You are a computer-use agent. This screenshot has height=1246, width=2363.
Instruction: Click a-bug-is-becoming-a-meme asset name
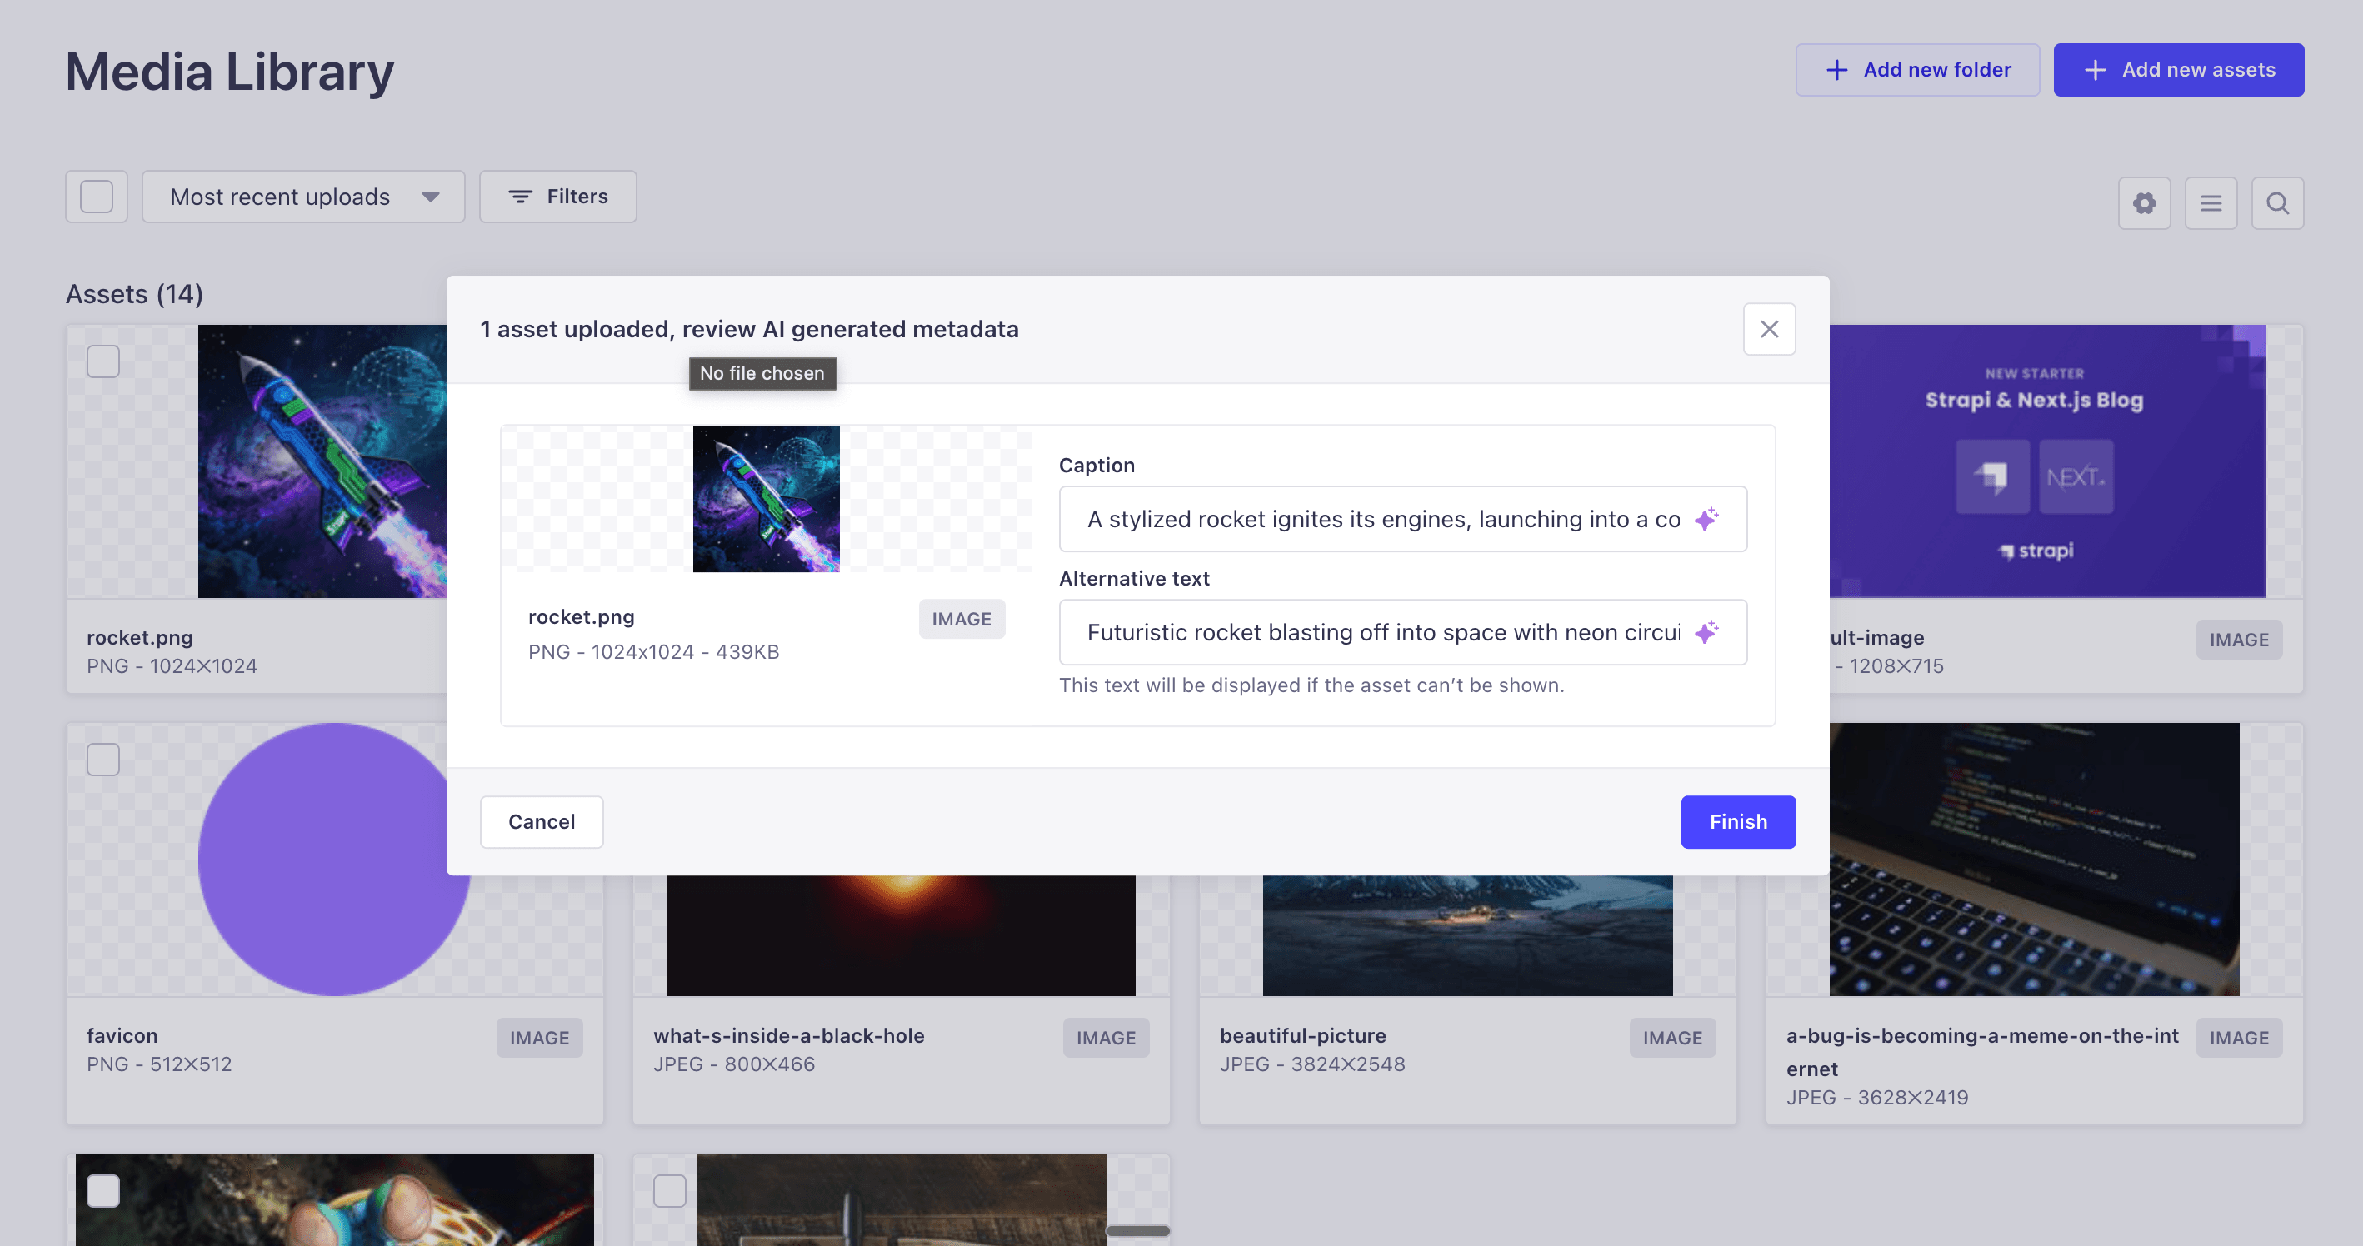click(1981, 1053)
